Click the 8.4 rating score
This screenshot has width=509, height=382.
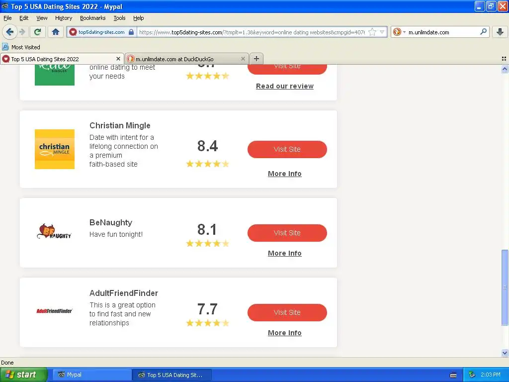[x=207, y=146]
